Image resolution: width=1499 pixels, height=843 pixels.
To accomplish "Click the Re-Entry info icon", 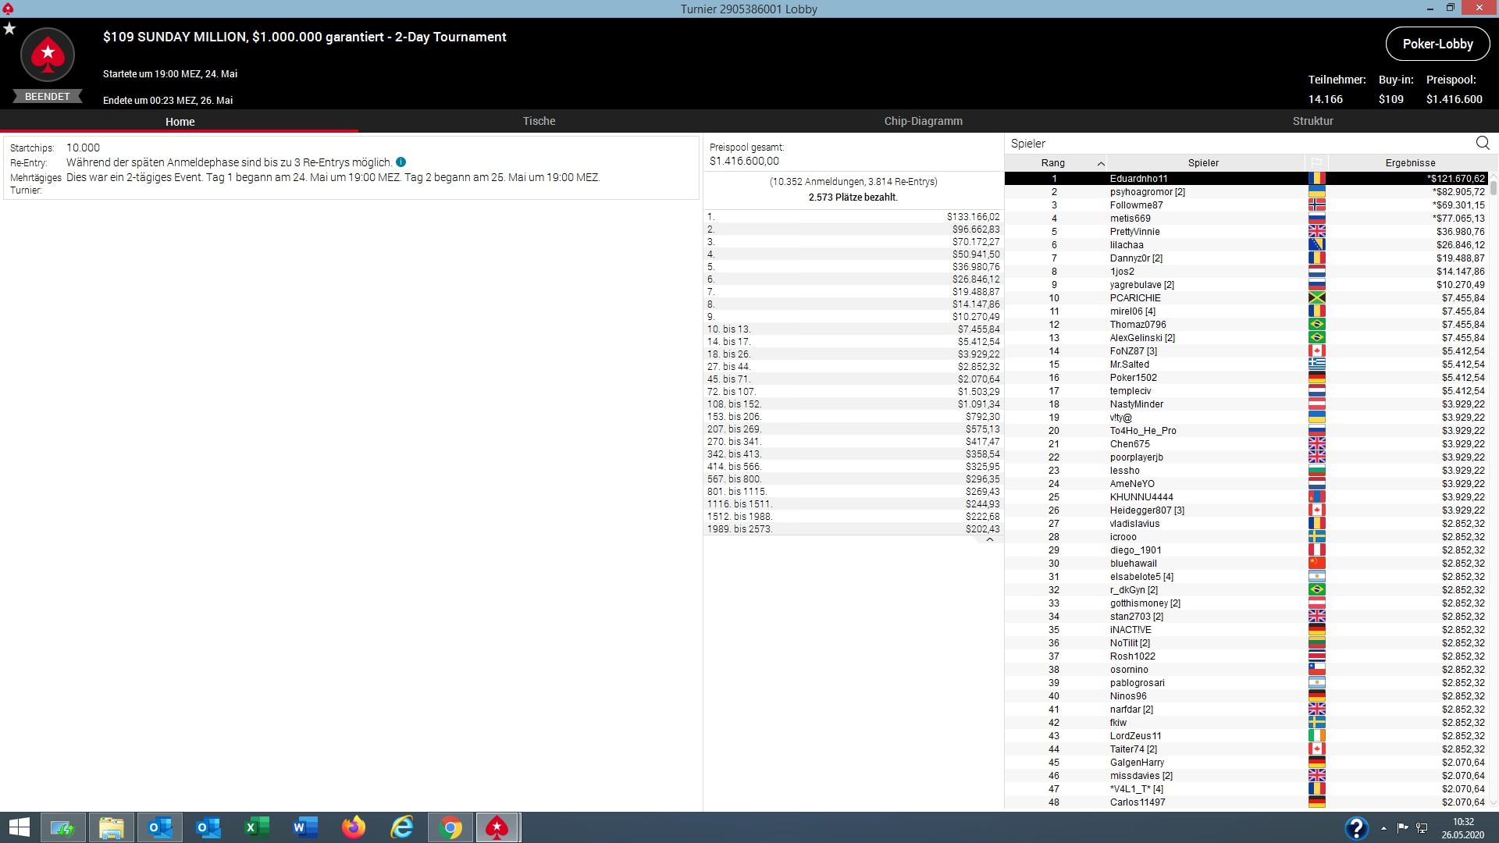I will pyautogui.click(x=401, y=162).
